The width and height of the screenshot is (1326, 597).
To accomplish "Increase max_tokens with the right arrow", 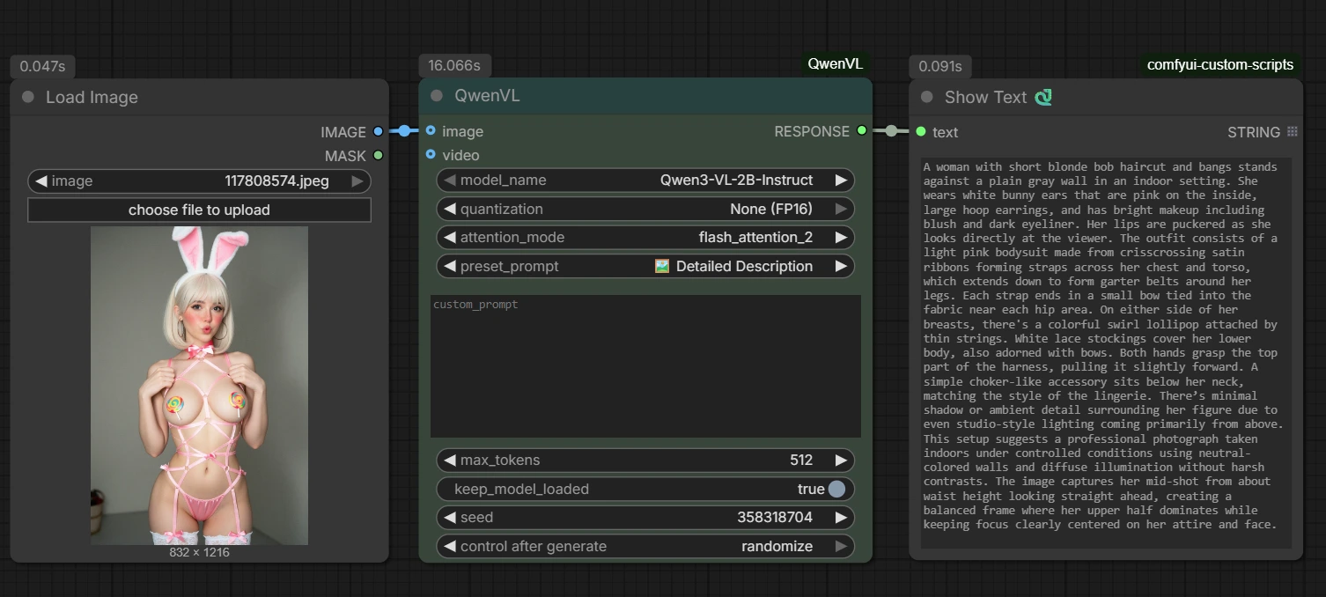I will [x=841, y=461].
